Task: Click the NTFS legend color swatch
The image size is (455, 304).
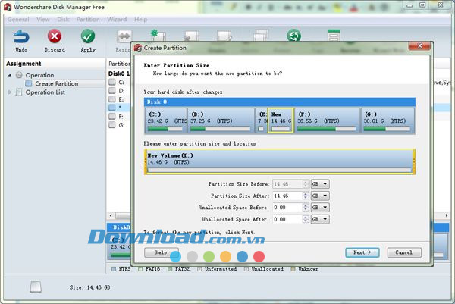Action: click(114, 269)
